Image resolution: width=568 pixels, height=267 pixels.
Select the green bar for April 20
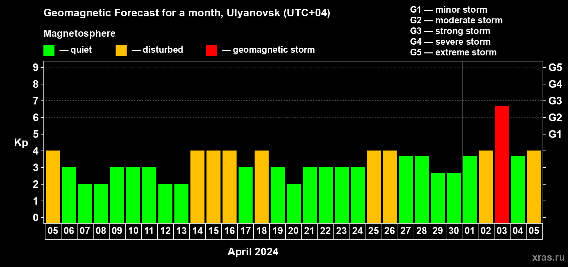294,204
